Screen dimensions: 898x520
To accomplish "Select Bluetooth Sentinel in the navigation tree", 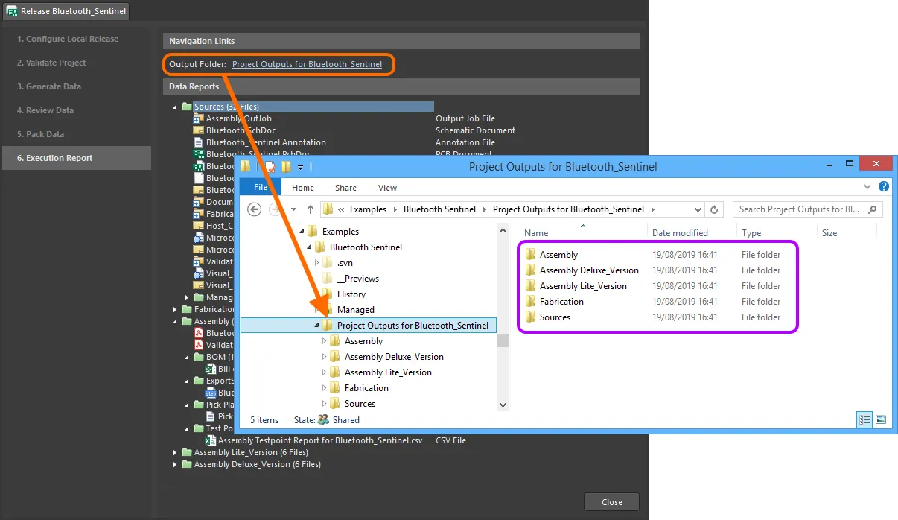I will (x=366, y=247).
